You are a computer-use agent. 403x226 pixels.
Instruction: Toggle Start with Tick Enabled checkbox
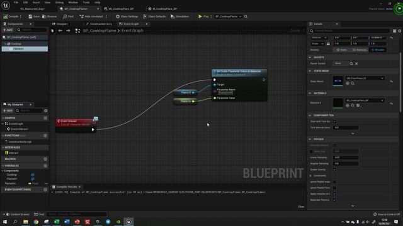[334, 122]
